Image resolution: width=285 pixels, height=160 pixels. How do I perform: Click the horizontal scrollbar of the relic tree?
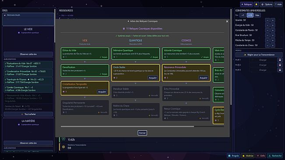pyautogui.click(x=127, y=126)
